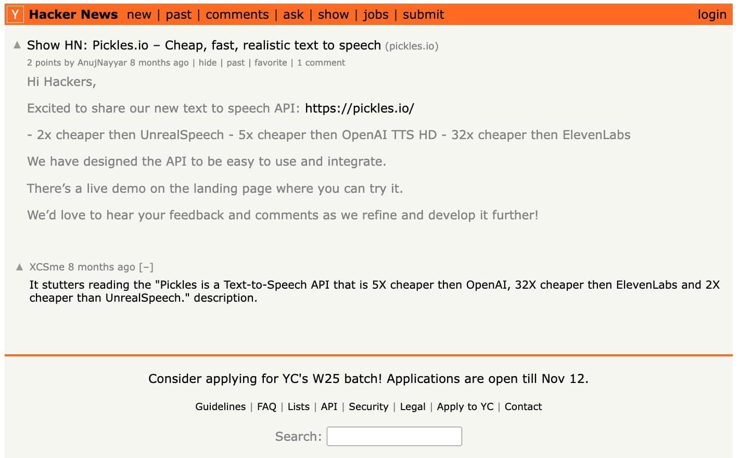The height and width of the screenshot is (458, 740).
Task: Hide the Pickles.io submission
Action: (208, 63)
